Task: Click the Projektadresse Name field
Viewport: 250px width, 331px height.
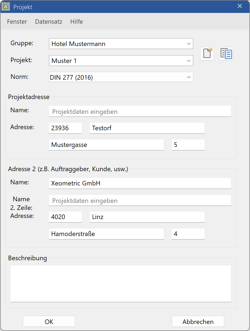Action: pyautogui.click(x=140, y=111)
